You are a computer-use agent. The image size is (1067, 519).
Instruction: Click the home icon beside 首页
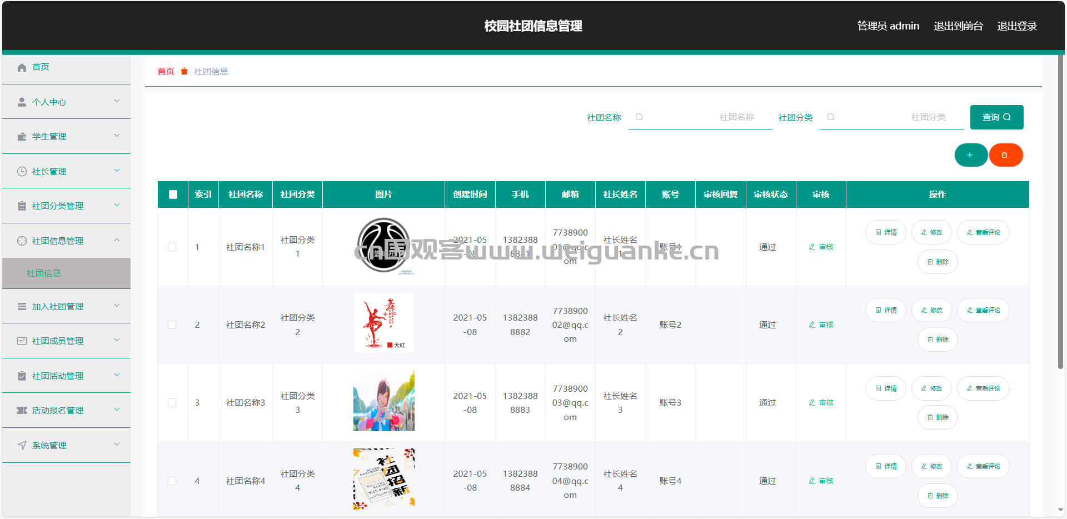22,67
